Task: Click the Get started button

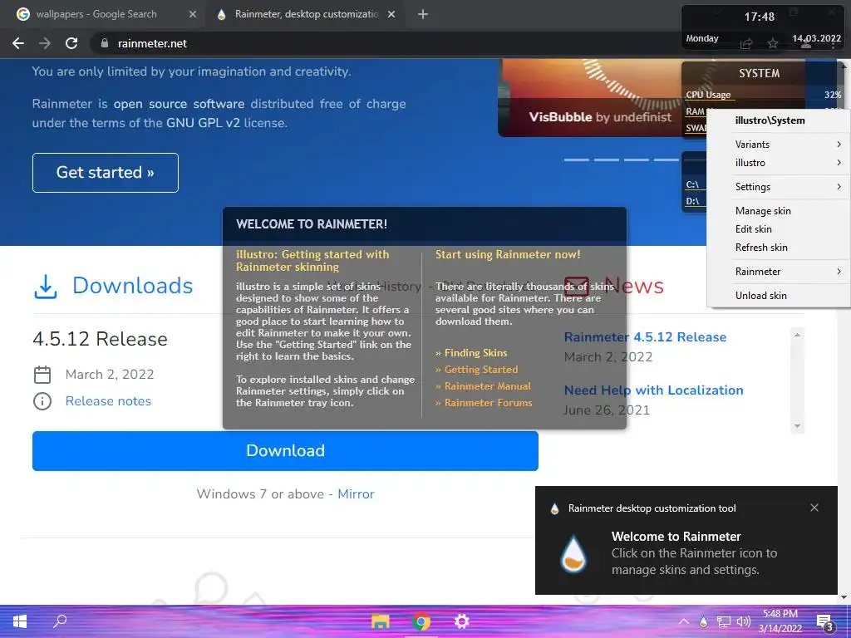Action: 106,173
